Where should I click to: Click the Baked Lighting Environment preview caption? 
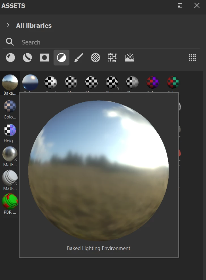coord(99,248)
